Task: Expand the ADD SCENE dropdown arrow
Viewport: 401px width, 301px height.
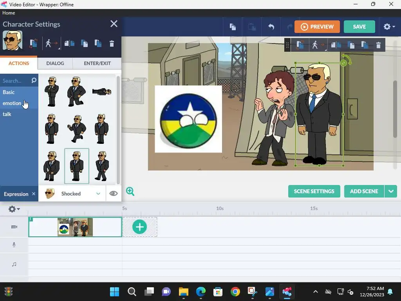Action: 391,191
